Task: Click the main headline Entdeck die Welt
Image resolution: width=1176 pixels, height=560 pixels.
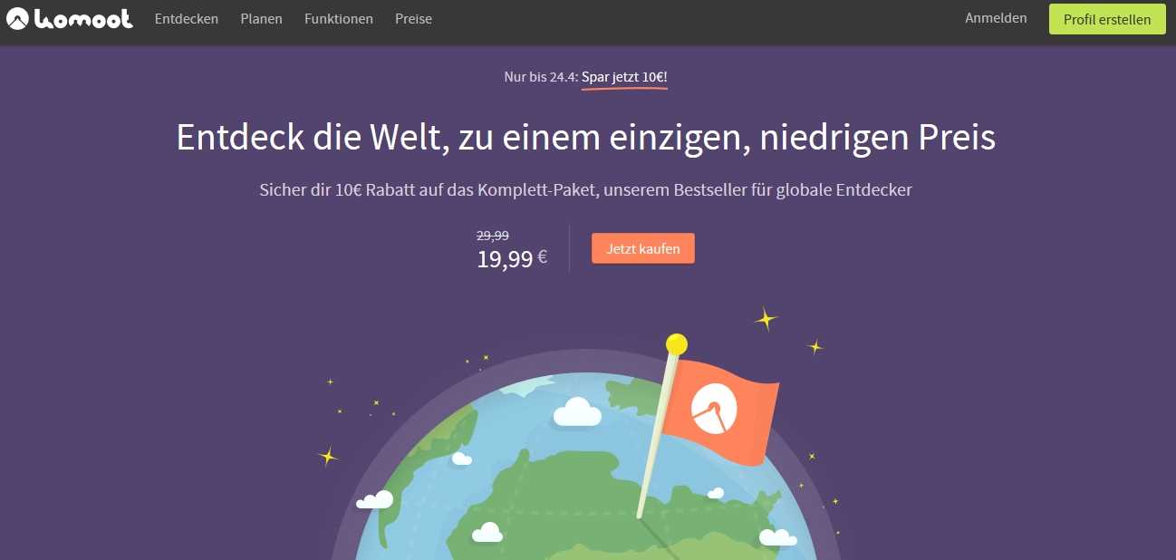Action: pos(586,138)
